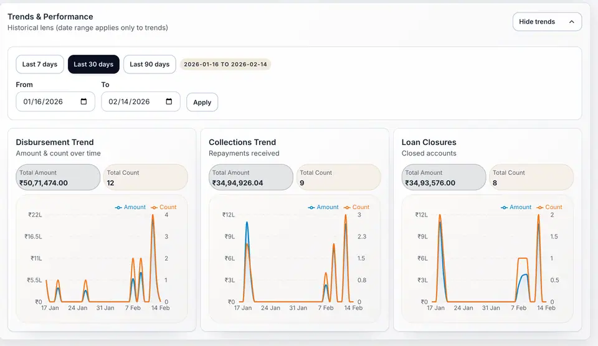Toggle Count series in Disbursement Trend legend
Viewport: 598px width, 346px height.
pyautogui.click(x=164, y=207)
